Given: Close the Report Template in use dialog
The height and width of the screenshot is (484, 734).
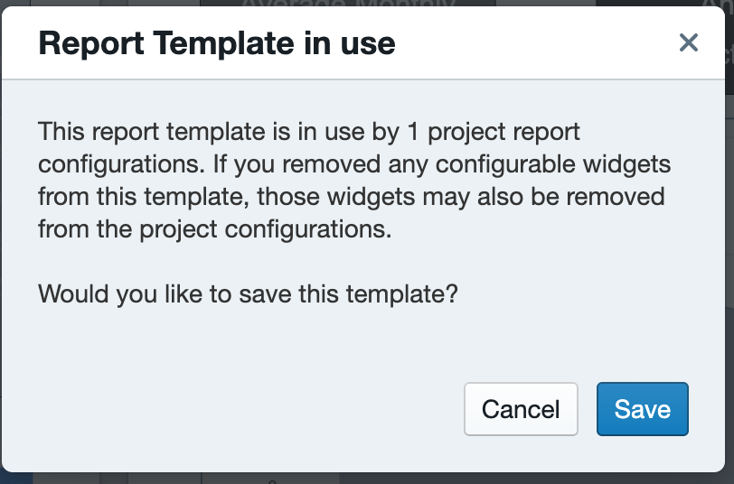Looking at the screenshot, I should [x=688, y=42].
